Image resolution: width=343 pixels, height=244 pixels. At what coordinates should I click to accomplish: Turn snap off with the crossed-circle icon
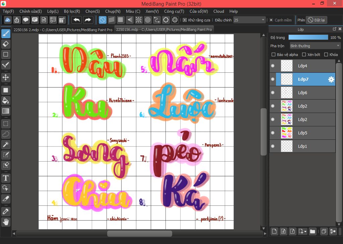102,20
